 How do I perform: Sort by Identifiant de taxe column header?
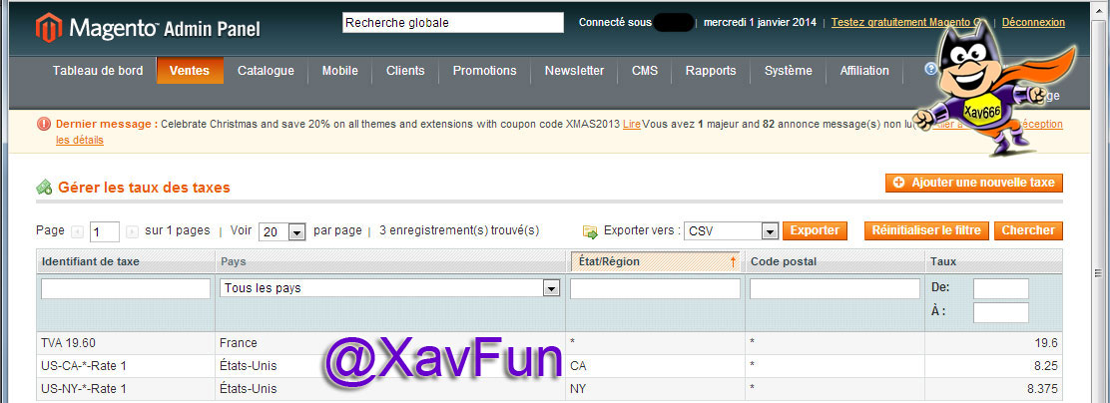tap(91, 261)
